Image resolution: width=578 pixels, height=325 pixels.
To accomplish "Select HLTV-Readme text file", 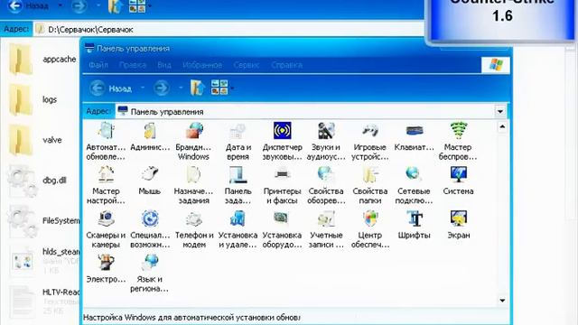I will tap(43, 302).
